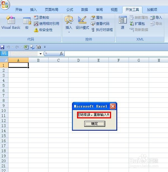The width and height of the screenshot is (168, 172).
Task: Open Customize Quick Access Toolbar dropdown
Action: click(x=45, y=47)
